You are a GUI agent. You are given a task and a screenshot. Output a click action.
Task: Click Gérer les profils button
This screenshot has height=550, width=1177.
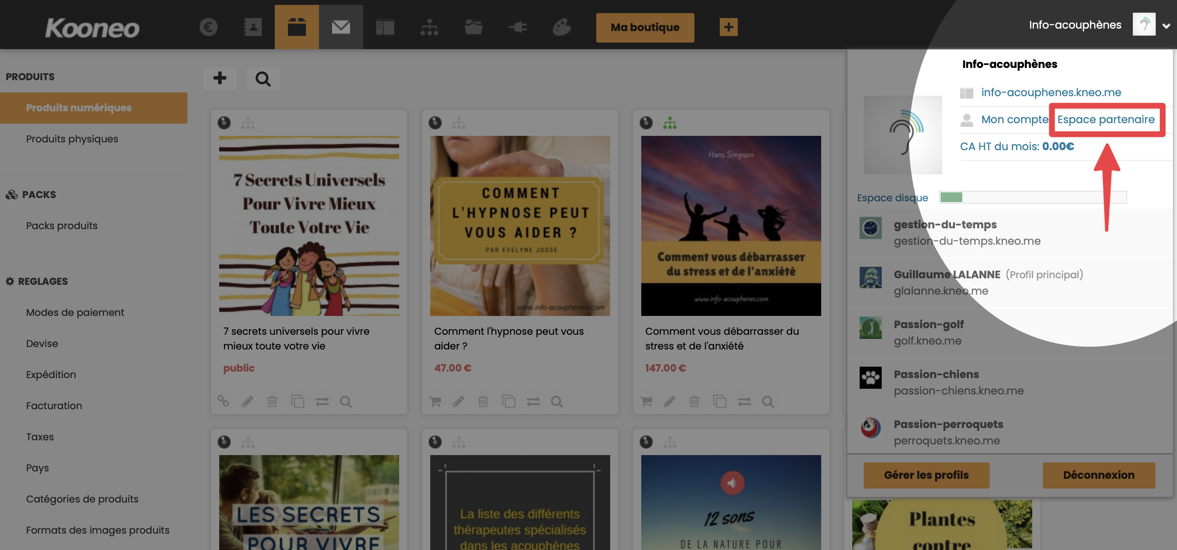point(926,475)
